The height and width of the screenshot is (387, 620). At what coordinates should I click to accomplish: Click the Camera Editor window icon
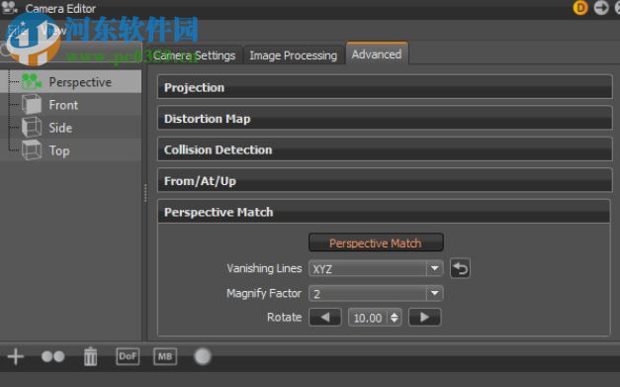10,7
